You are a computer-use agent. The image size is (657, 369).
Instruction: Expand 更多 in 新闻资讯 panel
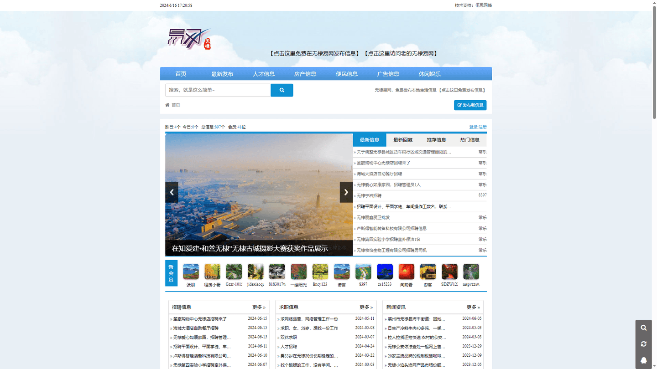(473, 307)
